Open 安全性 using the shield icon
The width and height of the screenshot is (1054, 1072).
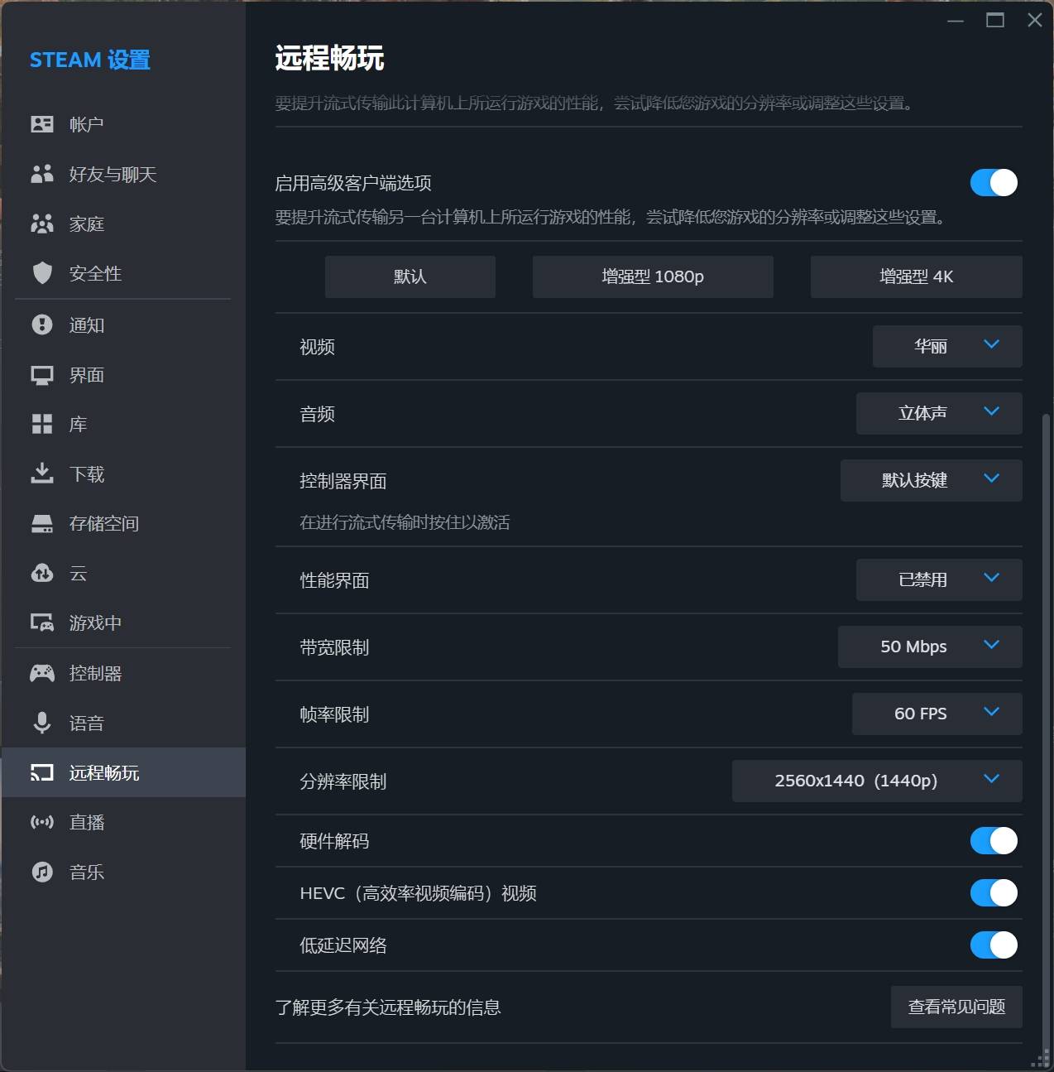pos(42,273)
